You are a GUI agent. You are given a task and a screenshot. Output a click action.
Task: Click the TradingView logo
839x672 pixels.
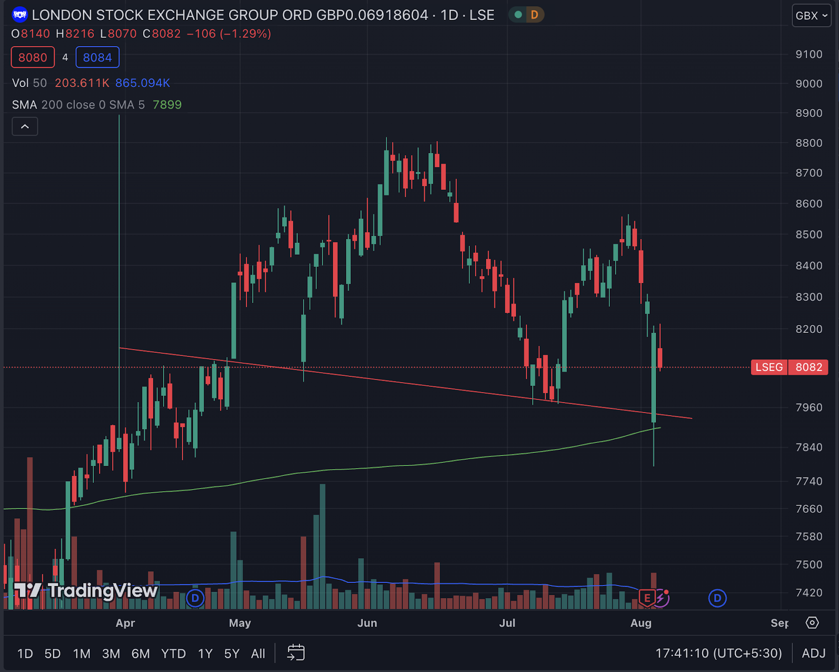tap(85, 591)
